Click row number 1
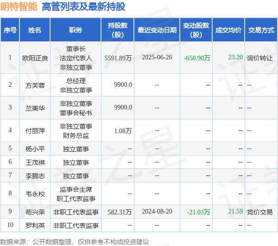This screenshot has height=246, width=278. coord(10,57)
